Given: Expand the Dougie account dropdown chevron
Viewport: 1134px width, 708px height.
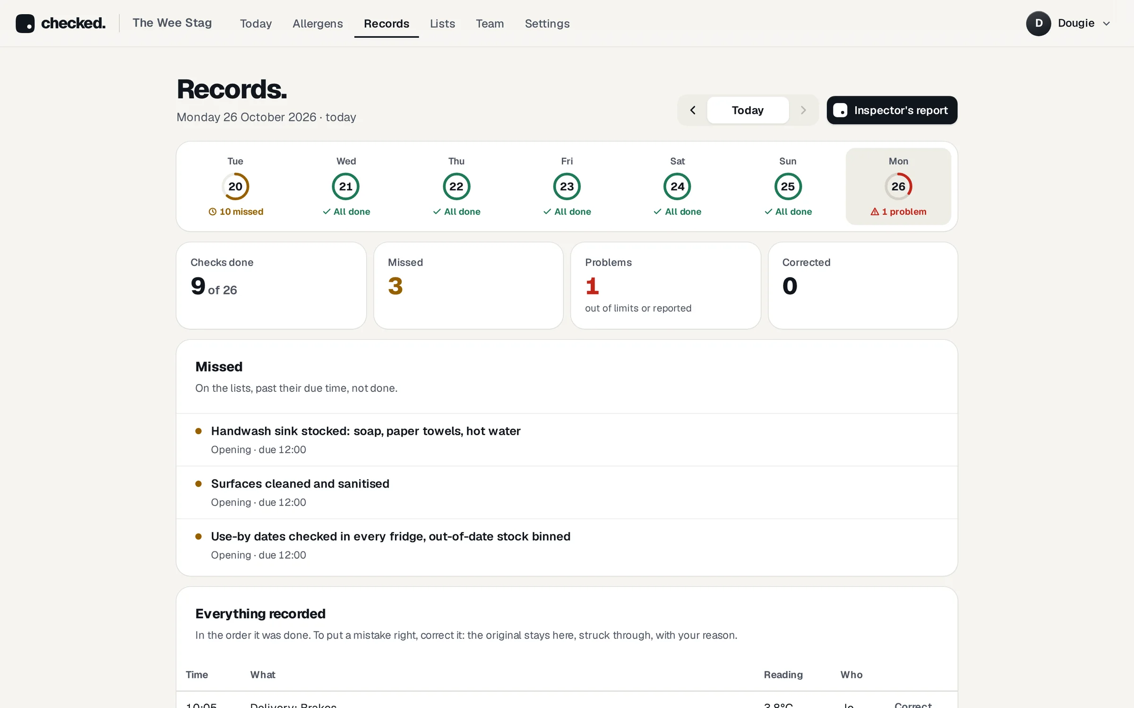Looking at the screenshot, I should coord(1106,24).
